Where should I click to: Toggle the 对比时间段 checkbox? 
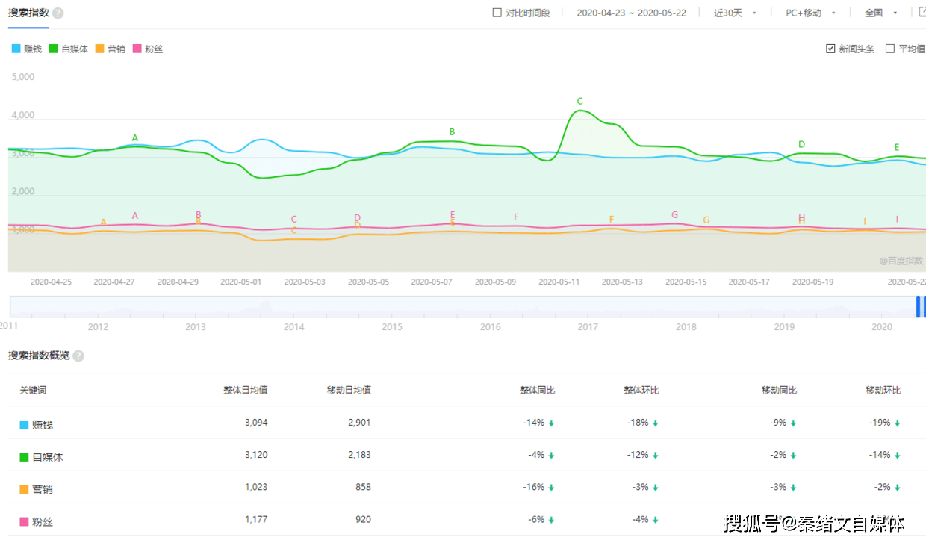pos(497,13)
